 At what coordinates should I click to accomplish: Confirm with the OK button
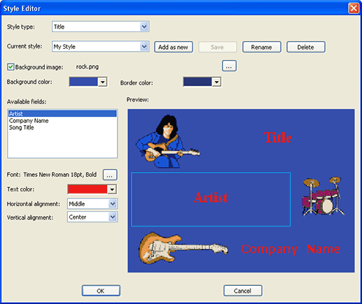tap(101, 291)
